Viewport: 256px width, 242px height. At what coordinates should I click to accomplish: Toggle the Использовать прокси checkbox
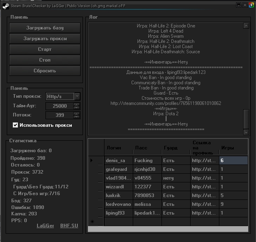[15, 125]
